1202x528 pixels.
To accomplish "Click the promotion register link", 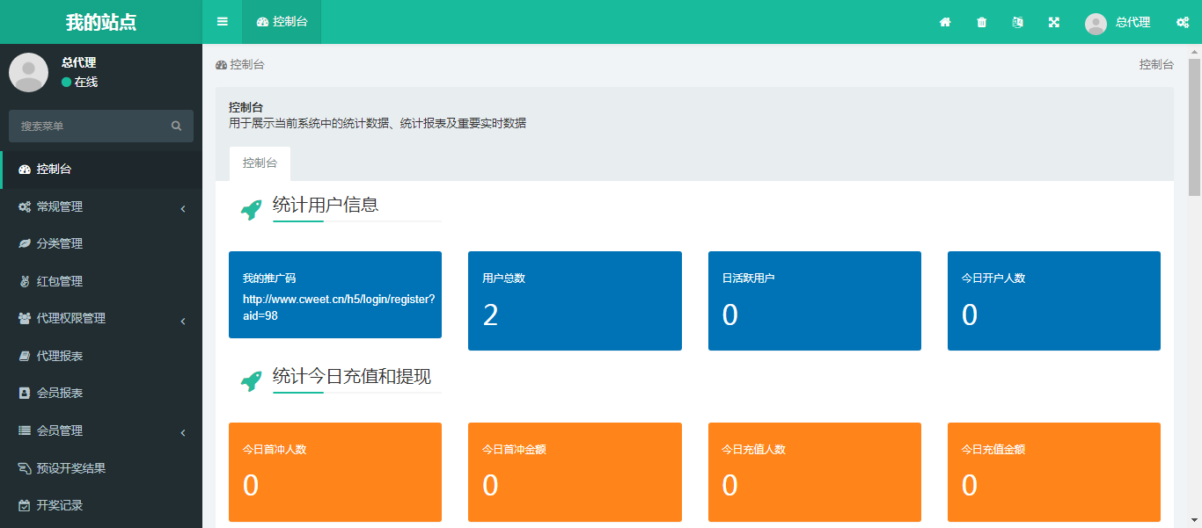I will click(x=338, y=307).
